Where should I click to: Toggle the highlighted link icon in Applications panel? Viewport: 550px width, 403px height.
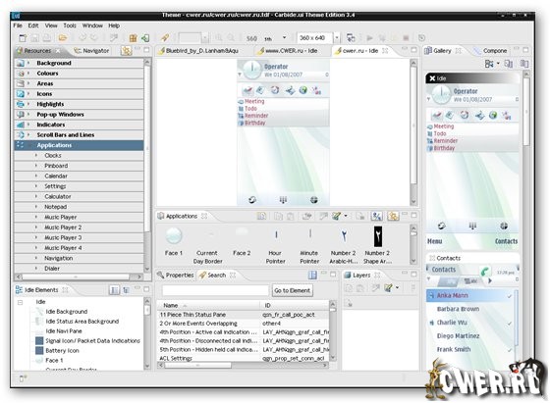(x=393, y=217)
